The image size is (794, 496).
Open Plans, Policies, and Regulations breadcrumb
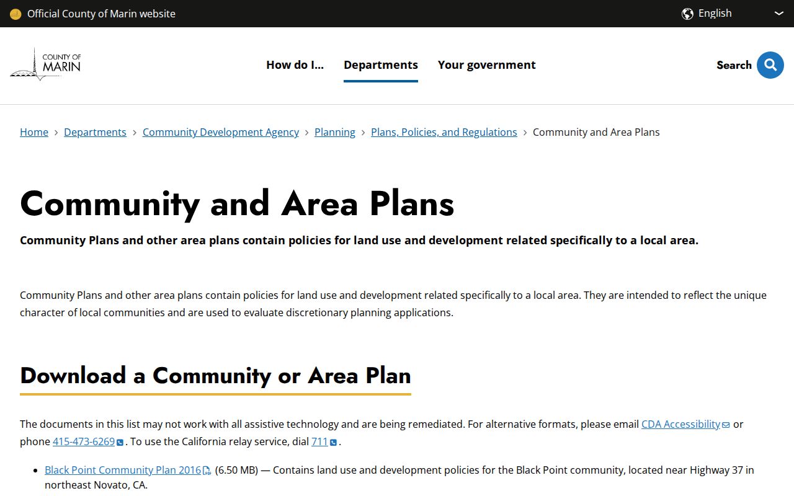pos(444,132)
